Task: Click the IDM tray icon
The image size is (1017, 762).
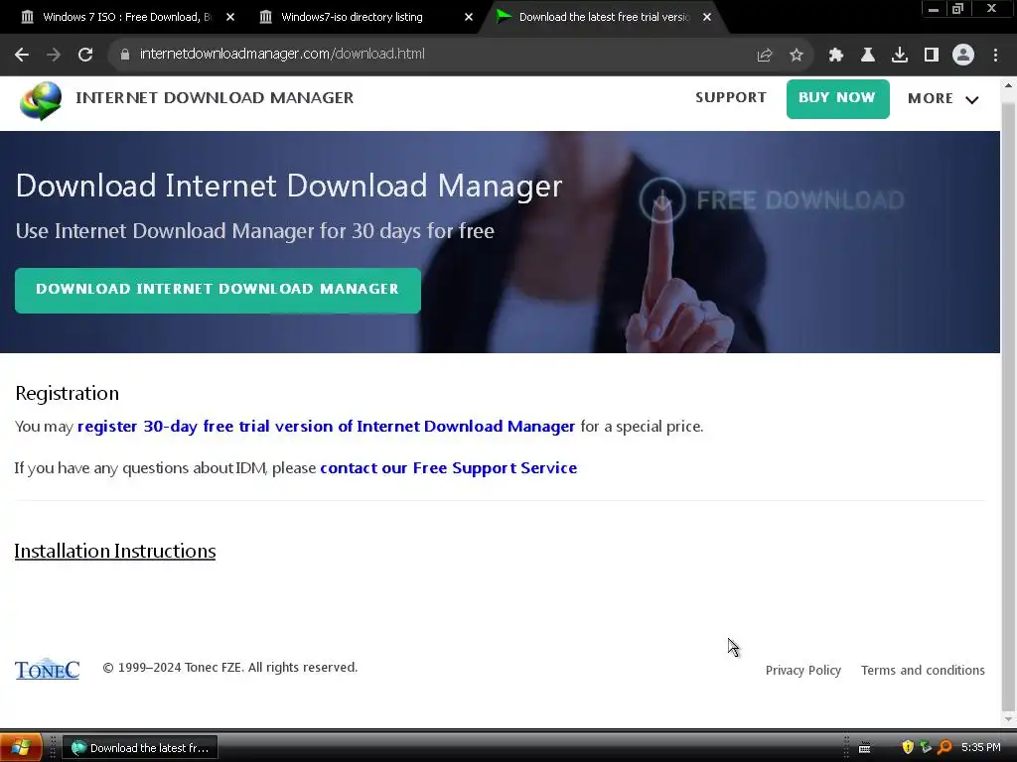Action: pos(926,747)
